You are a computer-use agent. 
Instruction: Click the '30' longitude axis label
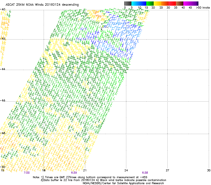(209, 170)
